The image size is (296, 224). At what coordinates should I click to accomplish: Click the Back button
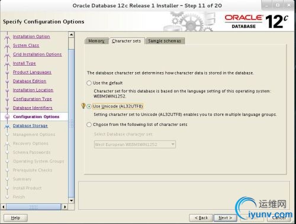click(201, 218)
